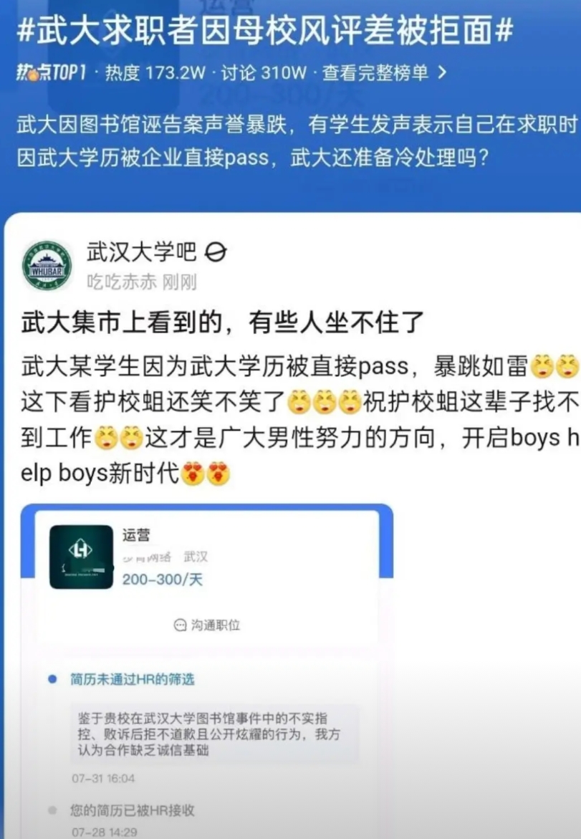
Task: Open the HR rejection message bubble
Action: [214, 734]
